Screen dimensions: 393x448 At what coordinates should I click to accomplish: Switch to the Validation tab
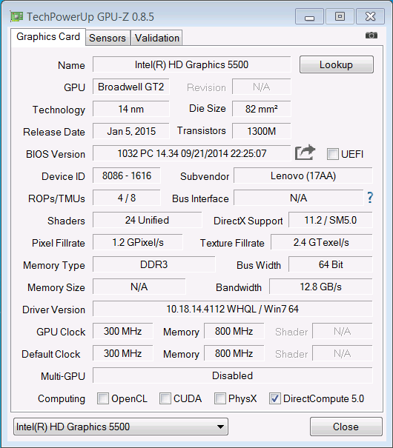157,38
